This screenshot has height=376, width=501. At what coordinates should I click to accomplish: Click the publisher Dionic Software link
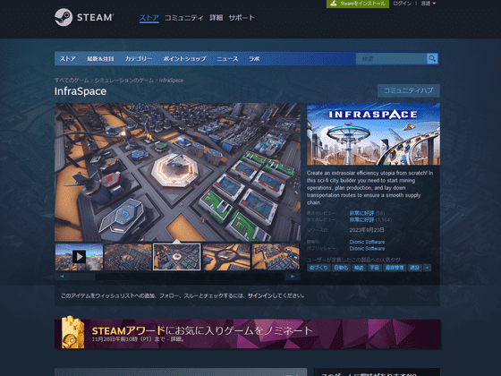(367, 249)
